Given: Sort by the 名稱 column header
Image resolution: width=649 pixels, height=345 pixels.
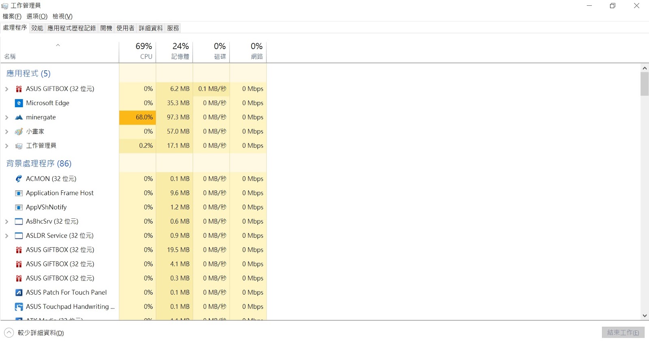Looking at the screenshot, I should click(x=59, y=51).
